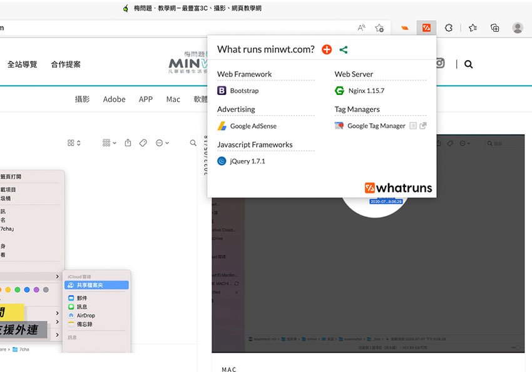This screenshot has width=532, height=372.
Task: Click the blue color tag dot
Action: tap(27, 289)
